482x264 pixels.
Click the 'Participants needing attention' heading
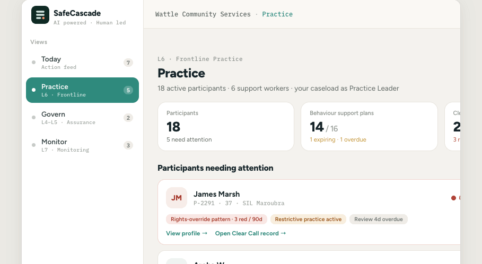point(215,168)
